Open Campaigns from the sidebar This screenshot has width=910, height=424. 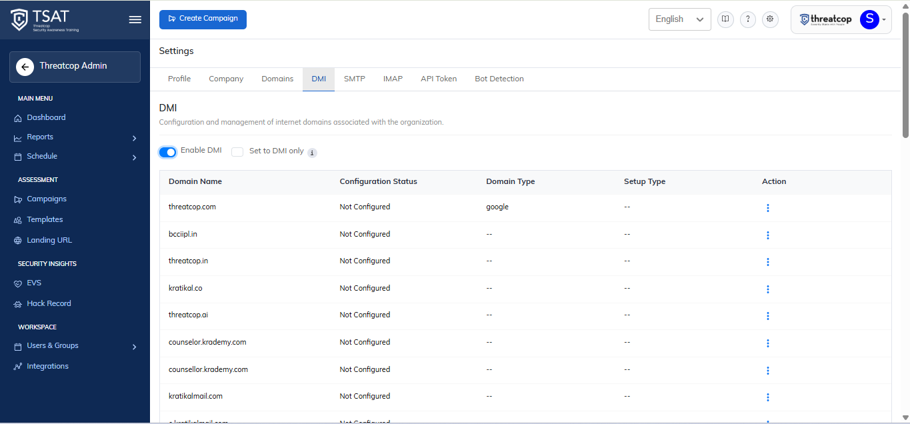(47, 199)
